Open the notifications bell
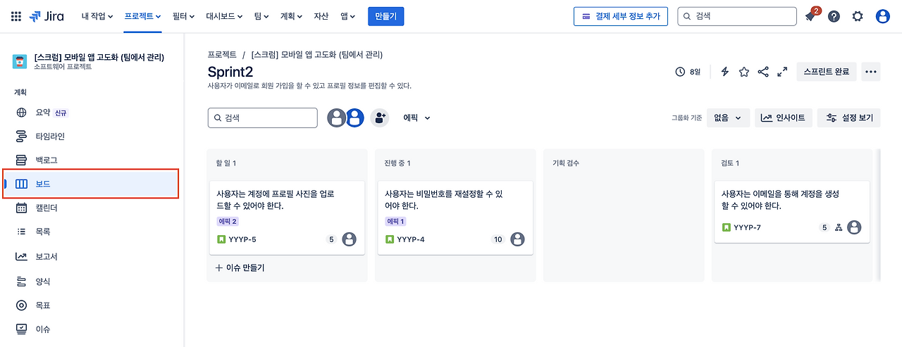The image size is (902, 347). (810, 16)
